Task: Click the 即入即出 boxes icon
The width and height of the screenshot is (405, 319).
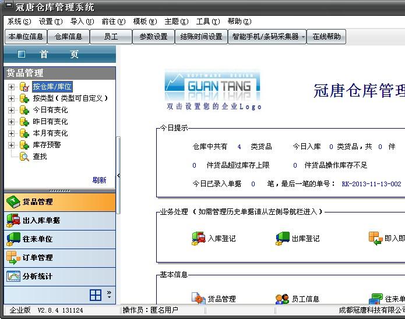Action: [x=375, y=238]
